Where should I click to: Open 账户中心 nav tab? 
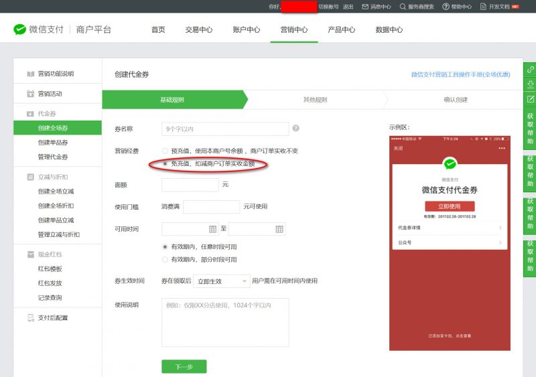coord(247,29)
